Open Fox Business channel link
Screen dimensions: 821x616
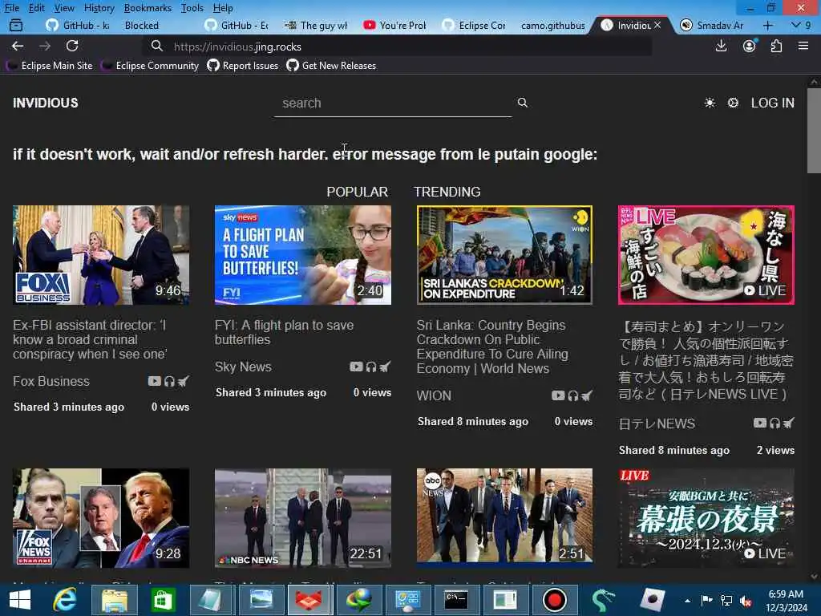(51, 381)
